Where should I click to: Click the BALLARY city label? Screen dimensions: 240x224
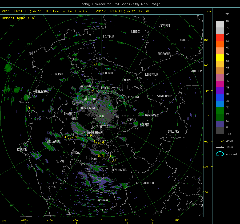pos(174,132)
